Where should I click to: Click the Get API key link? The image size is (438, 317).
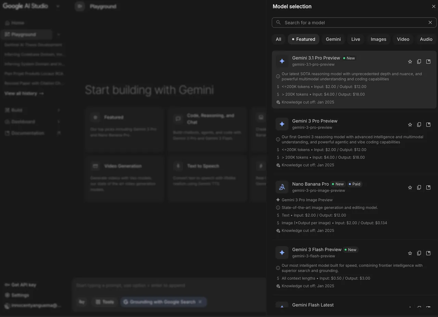[23, 285]
